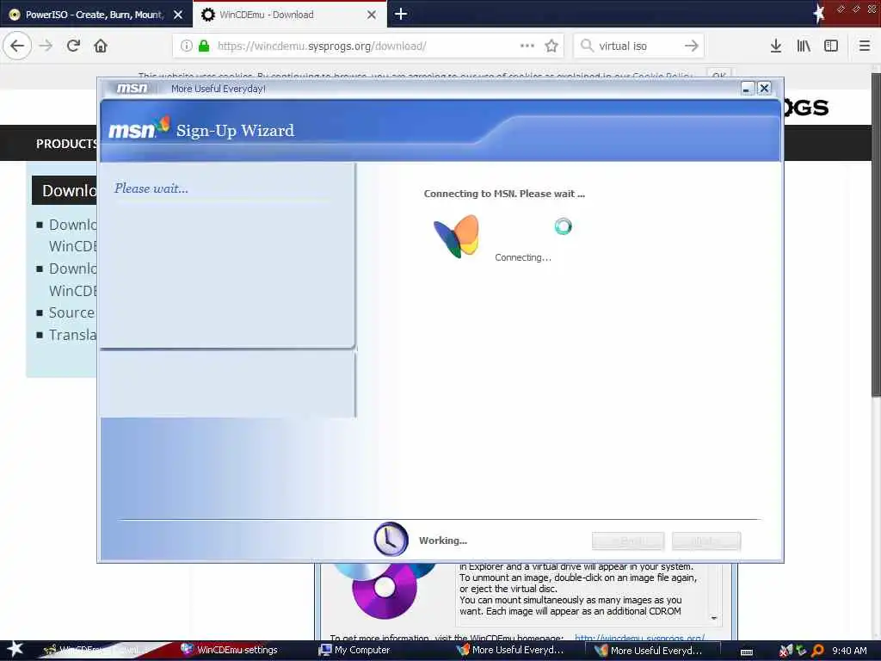Dismiss cookie notice with OK button
Viewport: 881px width, 661px height.
click(x=718, y=76)
